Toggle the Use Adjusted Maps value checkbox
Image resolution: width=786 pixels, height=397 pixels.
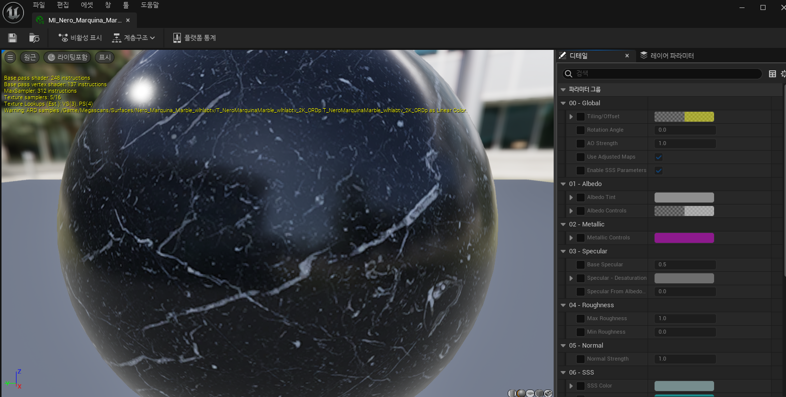click(659, 157)
